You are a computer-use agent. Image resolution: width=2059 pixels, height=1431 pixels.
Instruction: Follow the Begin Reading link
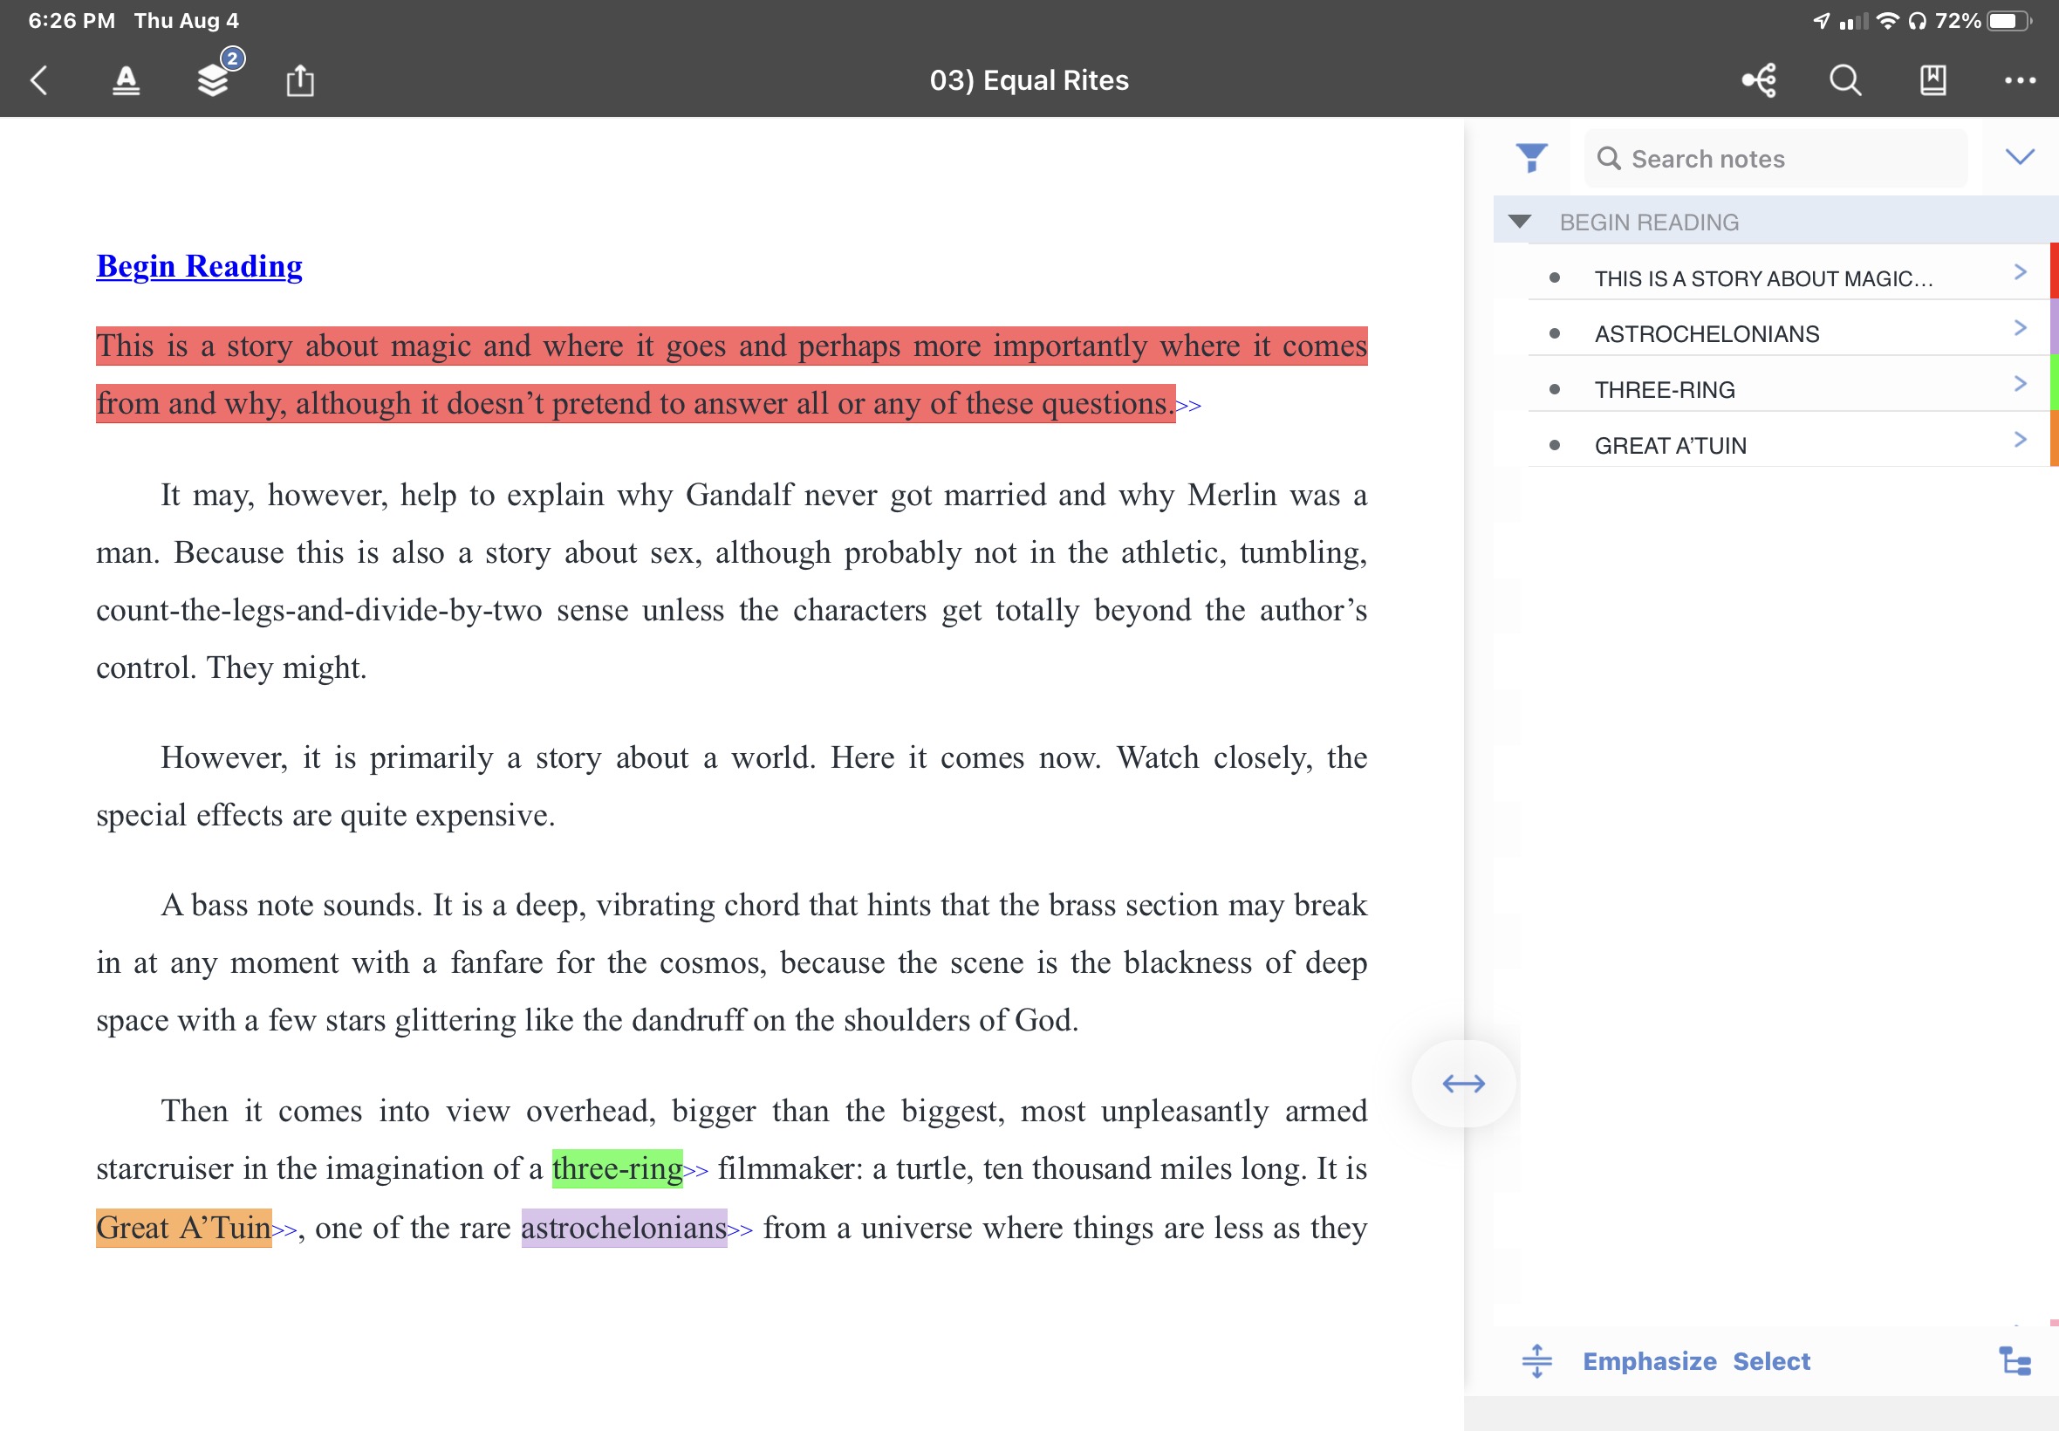click(x=199, y=266)
